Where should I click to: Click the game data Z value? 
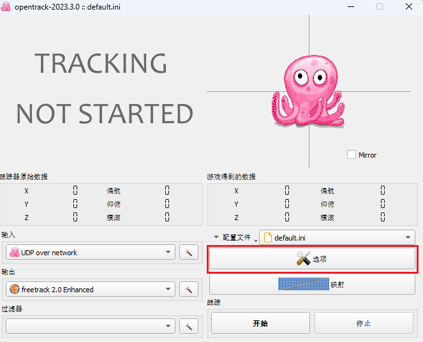(287, 217)
